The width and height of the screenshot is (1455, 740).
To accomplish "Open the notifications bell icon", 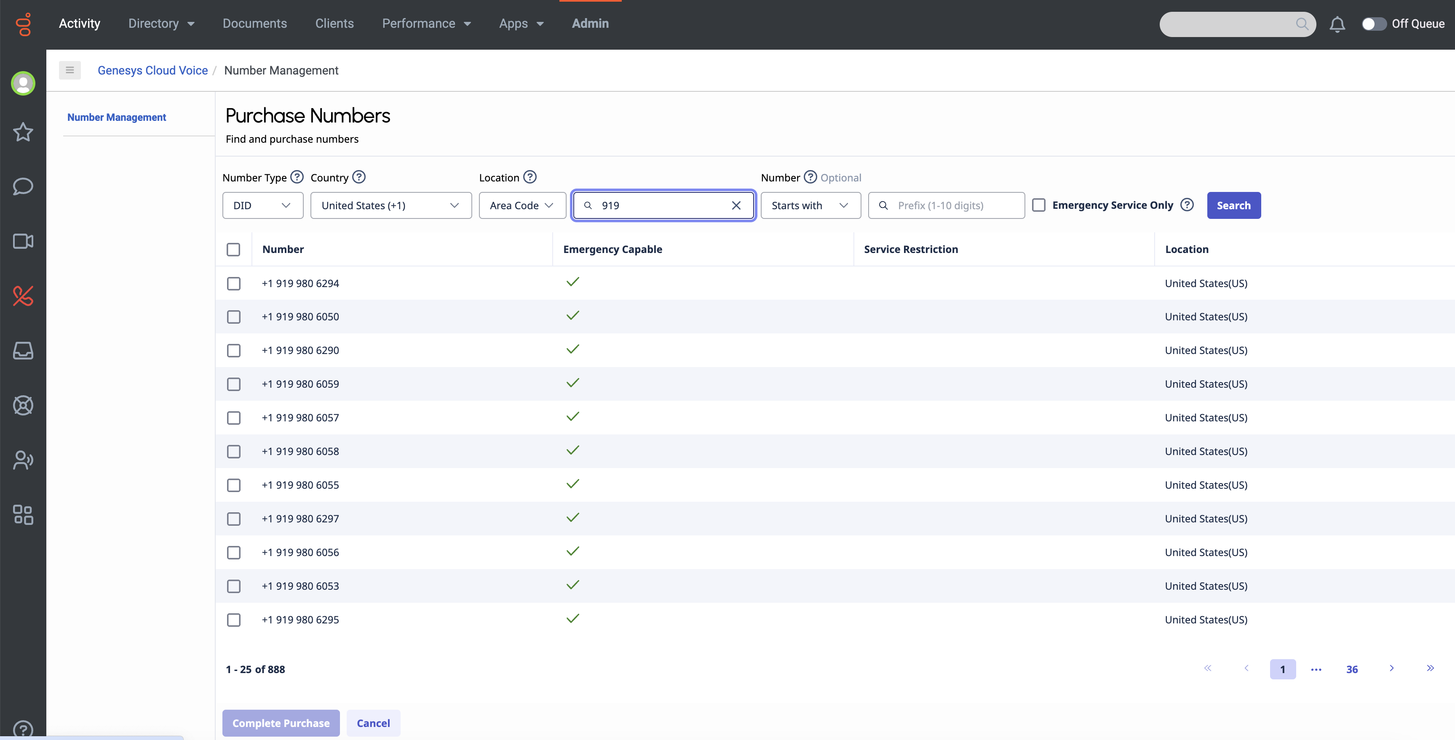I will (1336, 24).
